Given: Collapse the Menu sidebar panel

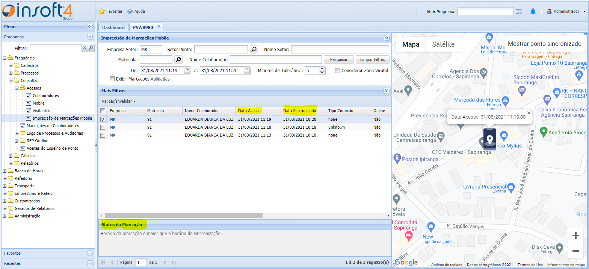Looking at the screenshot, I should tap(90, 27).
